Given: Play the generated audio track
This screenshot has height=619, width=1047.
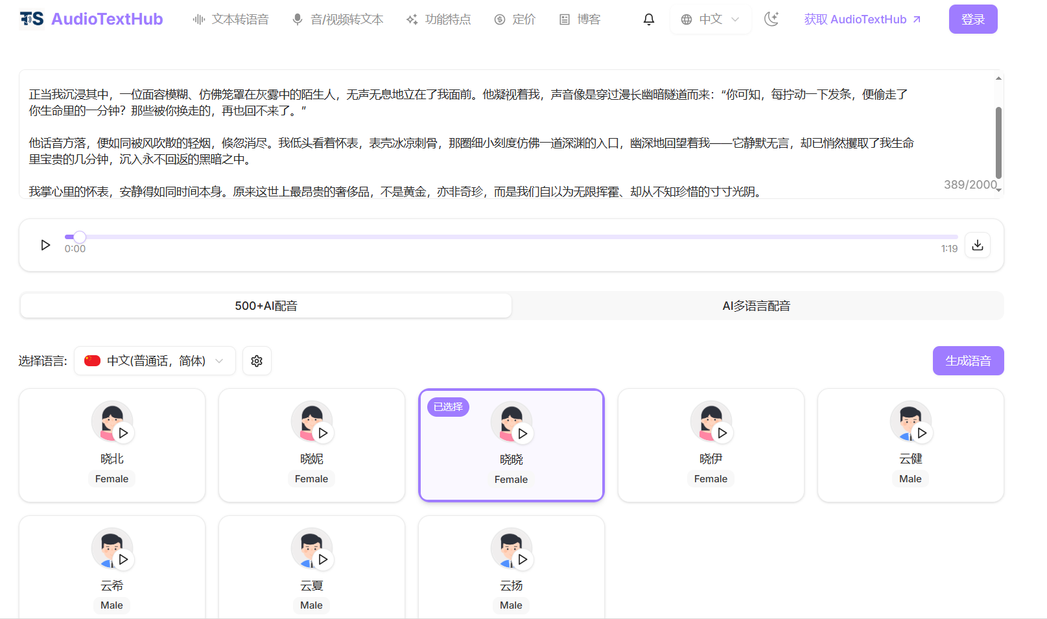Looking at the screenshot, I should pos(45,245).
